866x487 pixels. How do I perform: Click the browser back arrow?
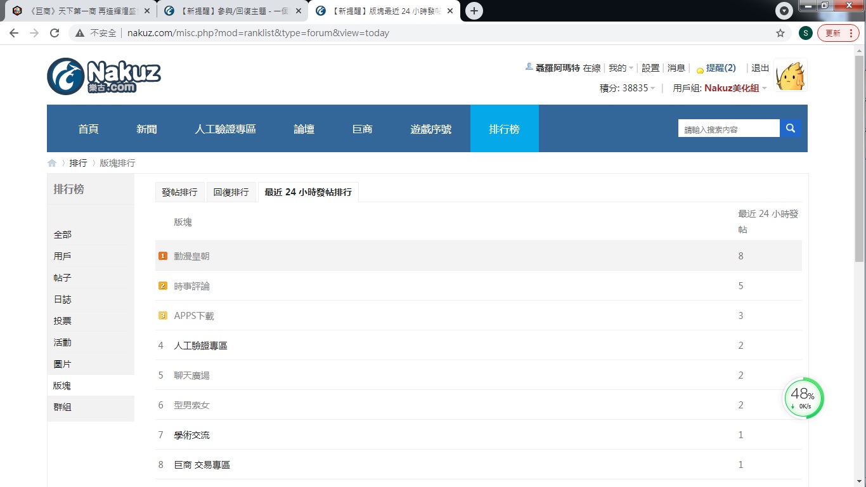(x=15, y=33)
